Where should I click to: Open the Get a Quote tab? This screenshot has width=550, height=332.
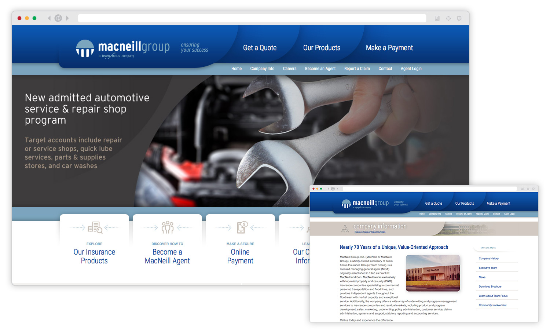[x=260, y=48]
